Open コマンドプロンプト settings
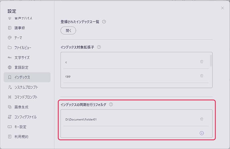 coord(26,97)
